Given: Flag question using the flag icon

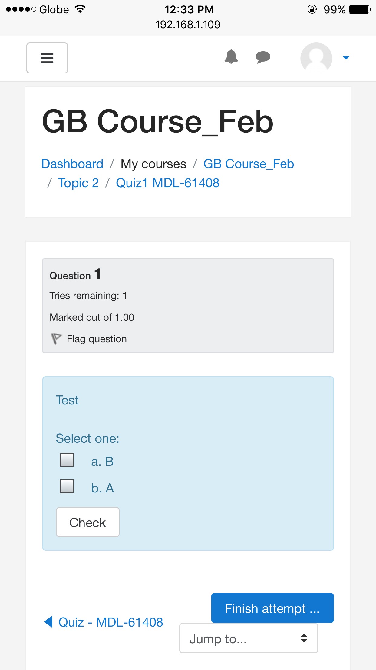Looking at the screenshot, I should [x=56, y=339].
